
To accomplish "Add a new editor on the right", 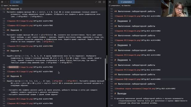I will pos(104,2).
